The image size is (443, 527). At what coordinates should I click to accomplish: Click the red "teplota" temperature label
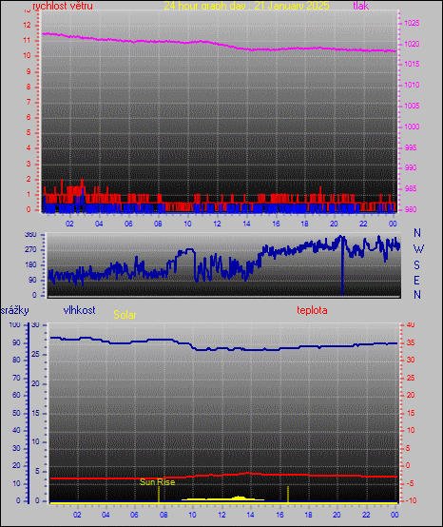[312, 310]
